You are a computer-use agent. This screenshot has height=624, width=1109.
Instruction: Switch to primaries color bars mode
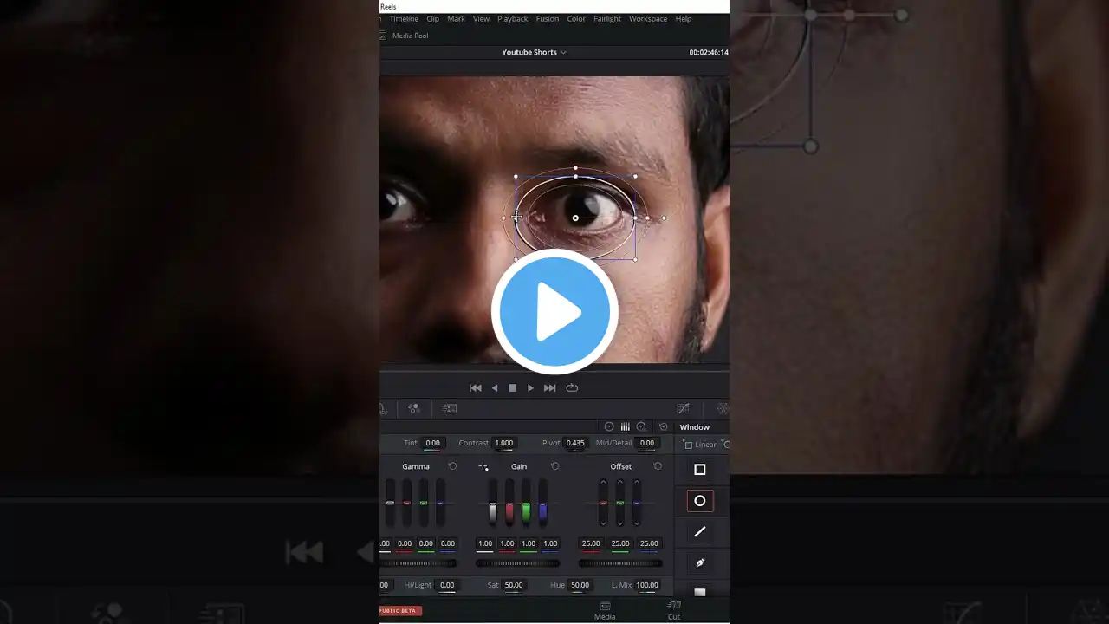(x=626, y=427)
